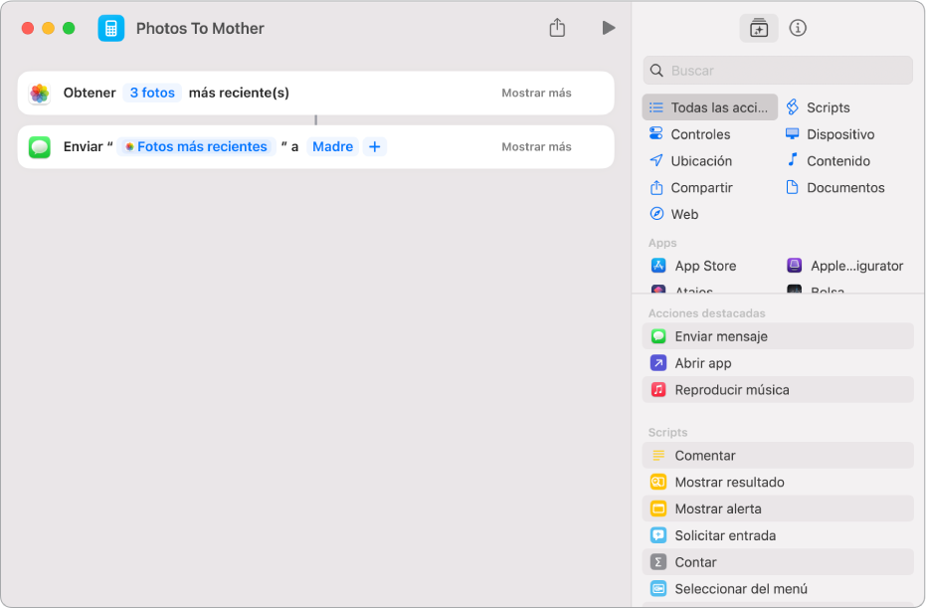The width and height of the screenshot is (926, 609).
Task: Add the Reproducir música action
Action: (x=778, y=390)
